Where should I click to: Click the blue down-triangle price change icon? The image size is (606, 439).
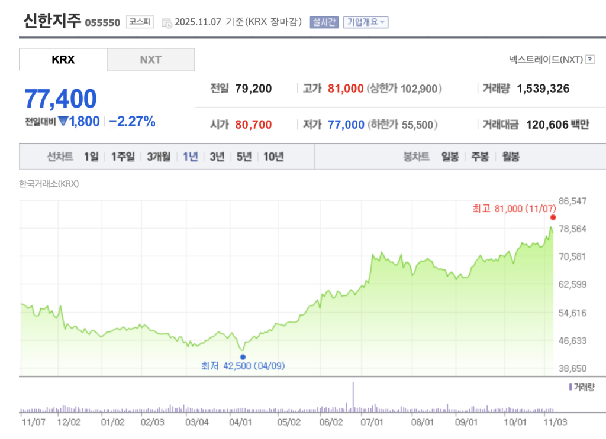(63, 122)
